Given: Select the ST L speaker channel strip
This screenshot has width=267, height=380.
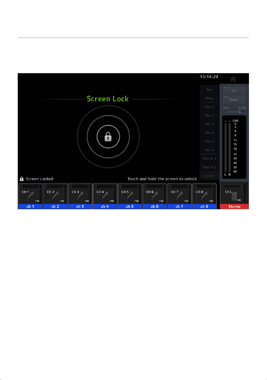Looking at the screenshot, I should point(234,194).
